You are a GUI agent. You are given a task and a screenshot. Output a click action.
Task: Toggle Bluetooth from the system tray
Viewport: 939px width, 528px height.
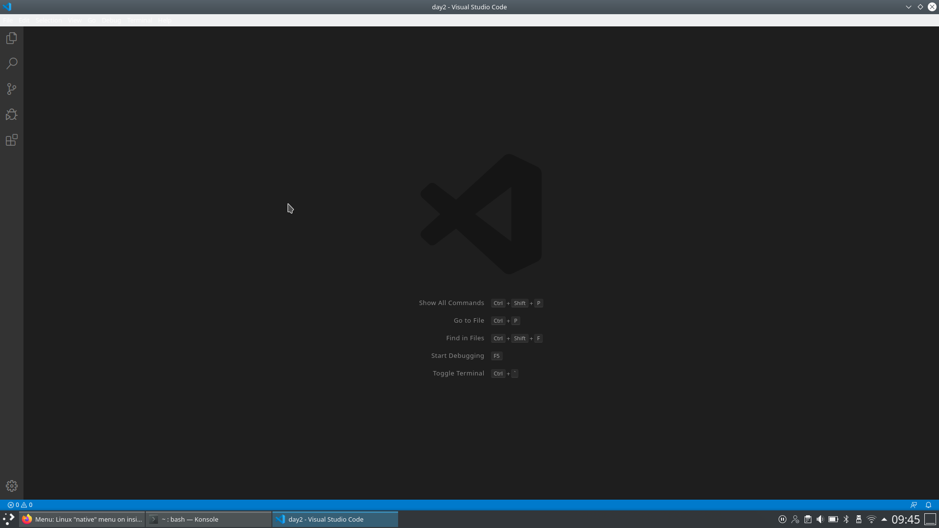[846, 519]
